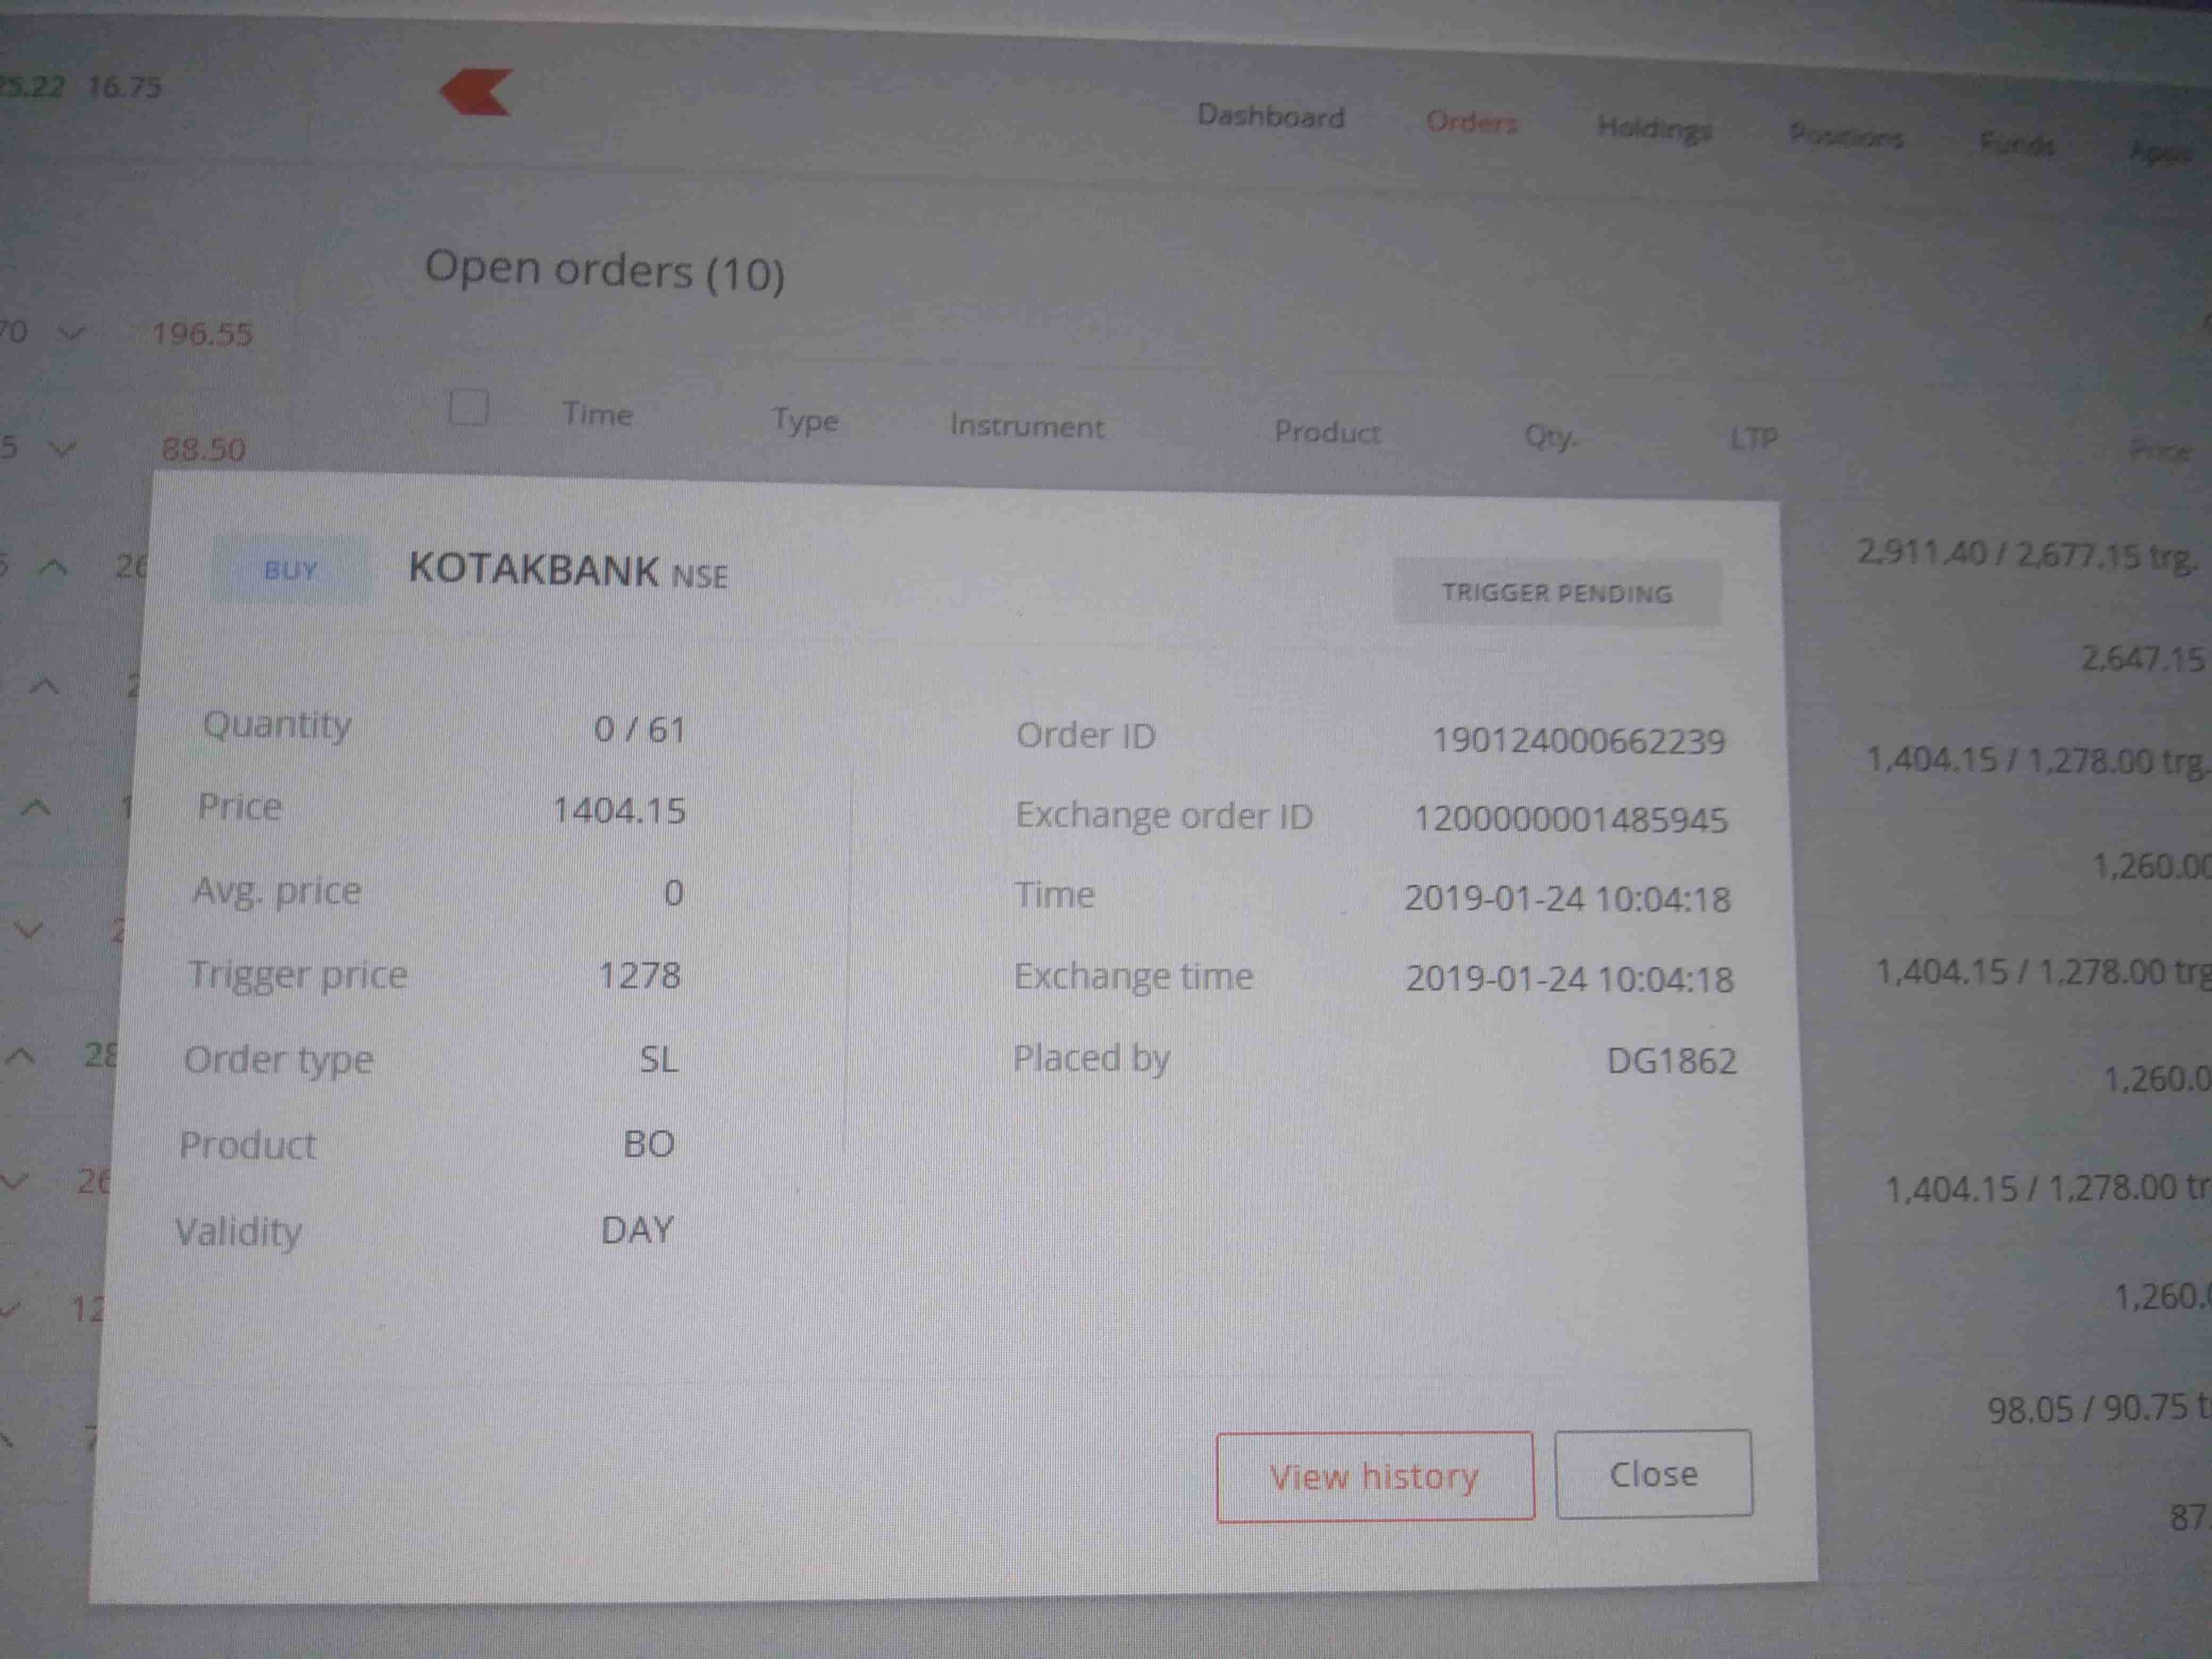The width and height of the screenshot is (2212, 1659).
Task: Click the order price 2,647.15
Action: [x=2142, y=659]
